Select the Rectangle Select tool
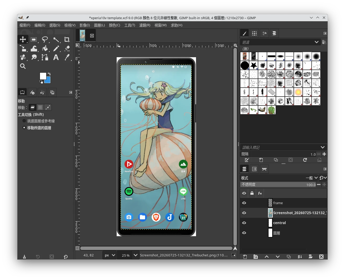The height and width of the screenshot is (280, 345). [x=34, y=39]
